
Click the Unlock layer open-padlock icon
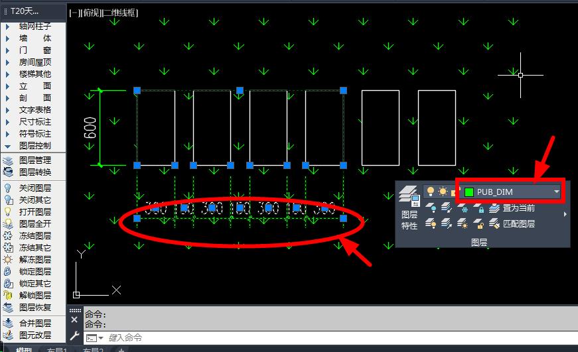point(479,223)
